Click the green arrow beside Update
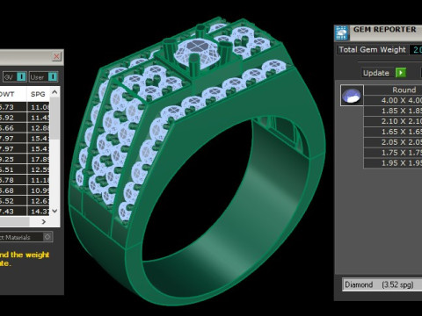422x316 pixels. 401,73
